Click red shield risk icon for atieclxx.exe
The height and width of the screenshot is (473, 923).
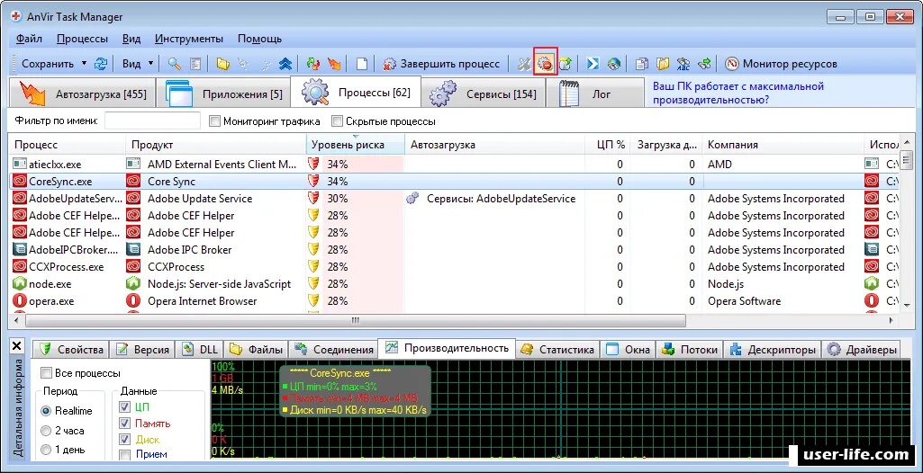point(313,165)
